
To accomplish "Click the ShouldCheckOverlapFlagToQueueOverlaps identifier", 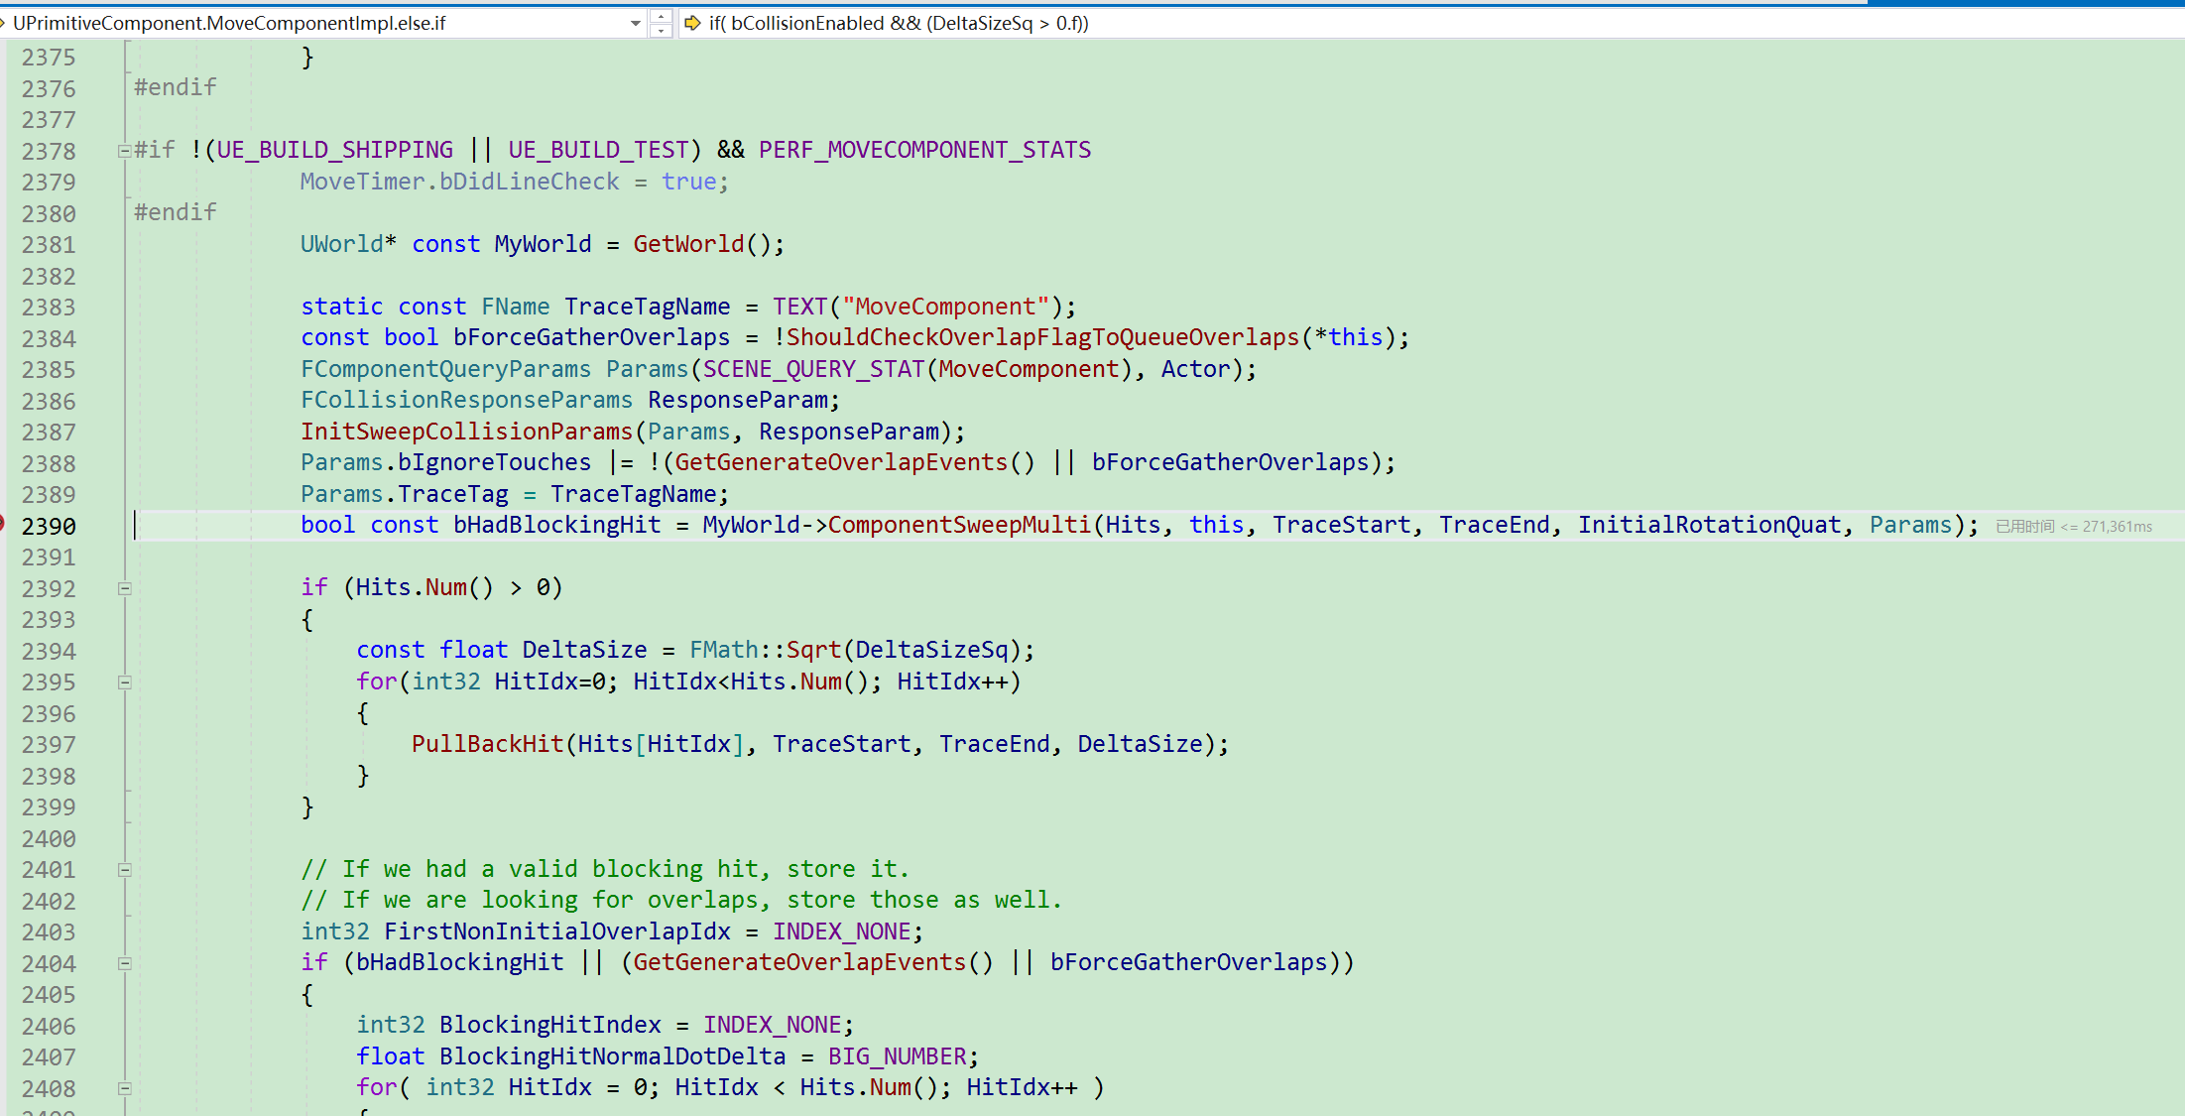I will click(x=1041, y=337).
